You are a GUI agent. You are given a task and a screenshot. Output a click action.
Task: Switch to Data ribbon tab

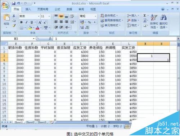point(69,9)
